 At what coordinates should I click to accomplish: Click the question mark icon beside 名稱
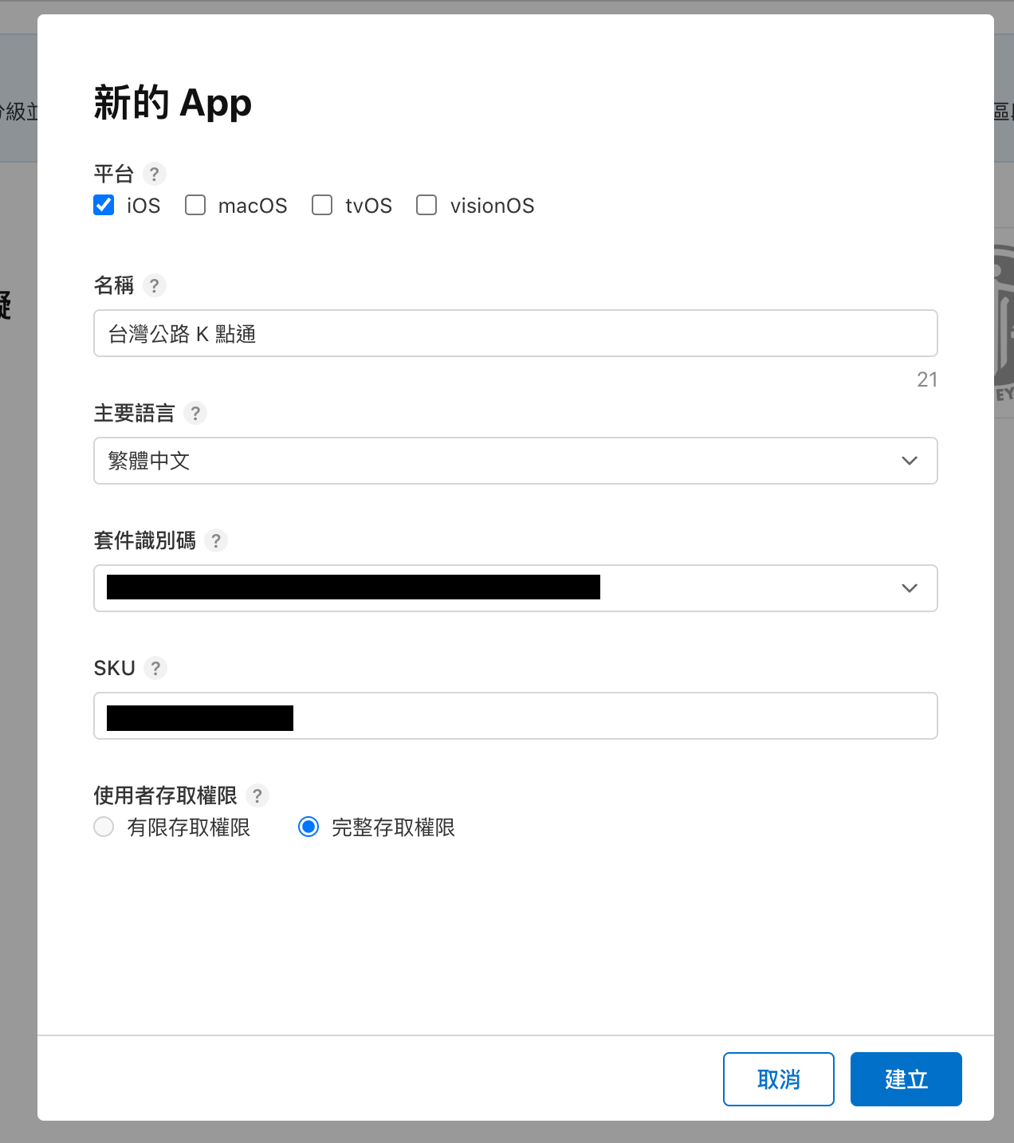tap(154, 285)
